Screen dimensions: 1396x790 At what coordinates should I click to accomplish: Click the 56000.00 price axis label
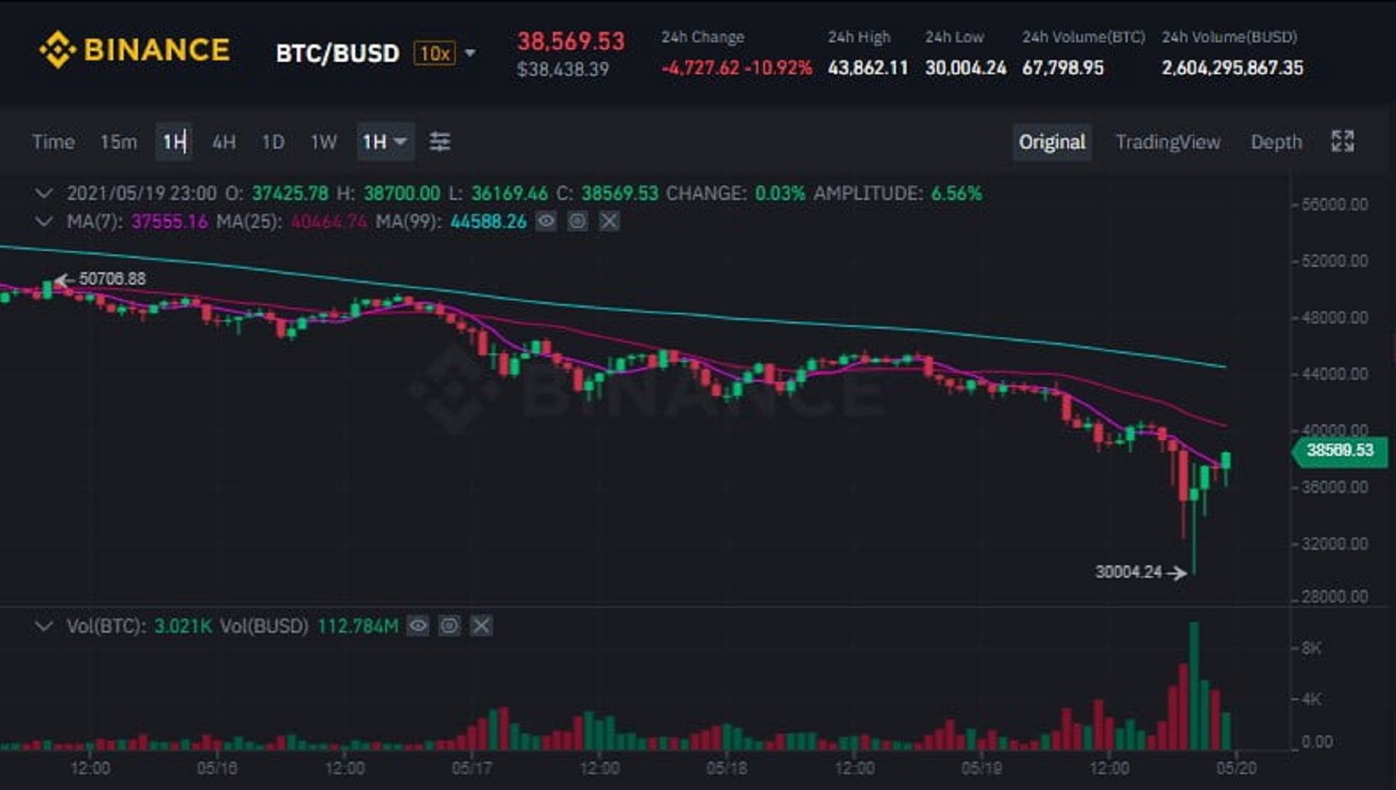pyautogui.click(x=1335, y=204)
